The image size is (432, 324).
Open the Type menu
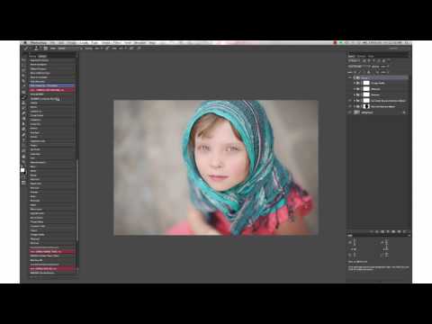(94, 43)
